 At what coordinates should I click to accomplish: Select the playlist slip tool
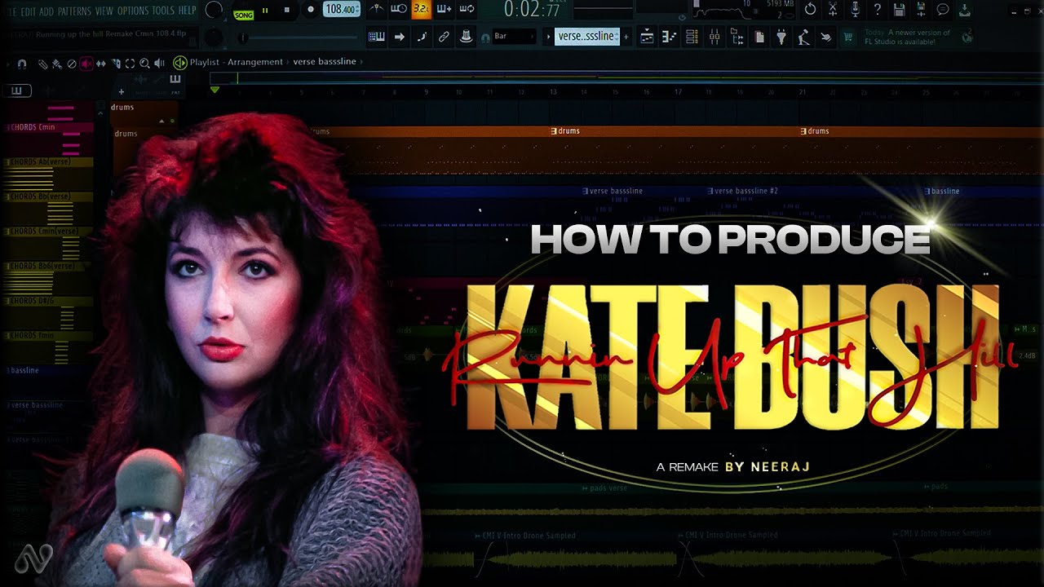pos(101,63)
